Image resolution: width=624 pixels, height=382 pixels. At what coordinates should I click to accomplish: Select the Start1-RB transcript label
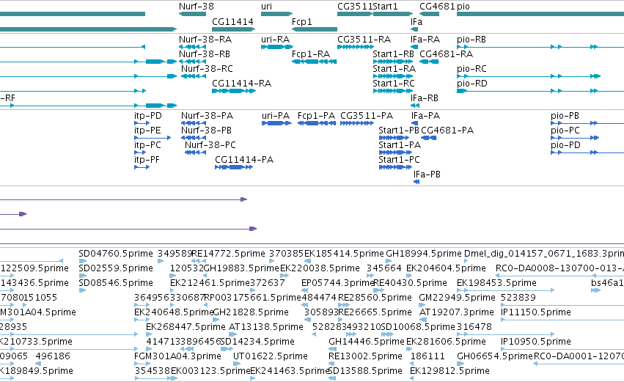click(393, 54)
